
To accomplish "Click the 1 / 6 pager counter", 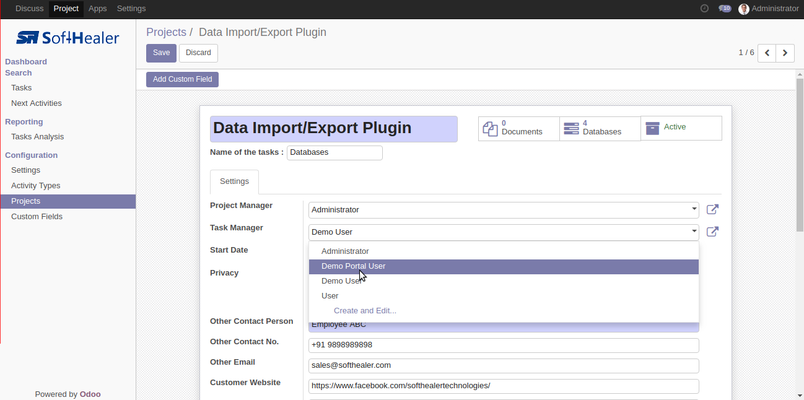I will click(746, 53).
